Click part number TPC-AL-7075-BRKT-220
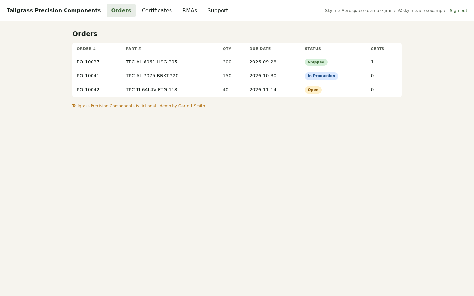Viewport: 474px width, 296px height. tap(152, 76)
